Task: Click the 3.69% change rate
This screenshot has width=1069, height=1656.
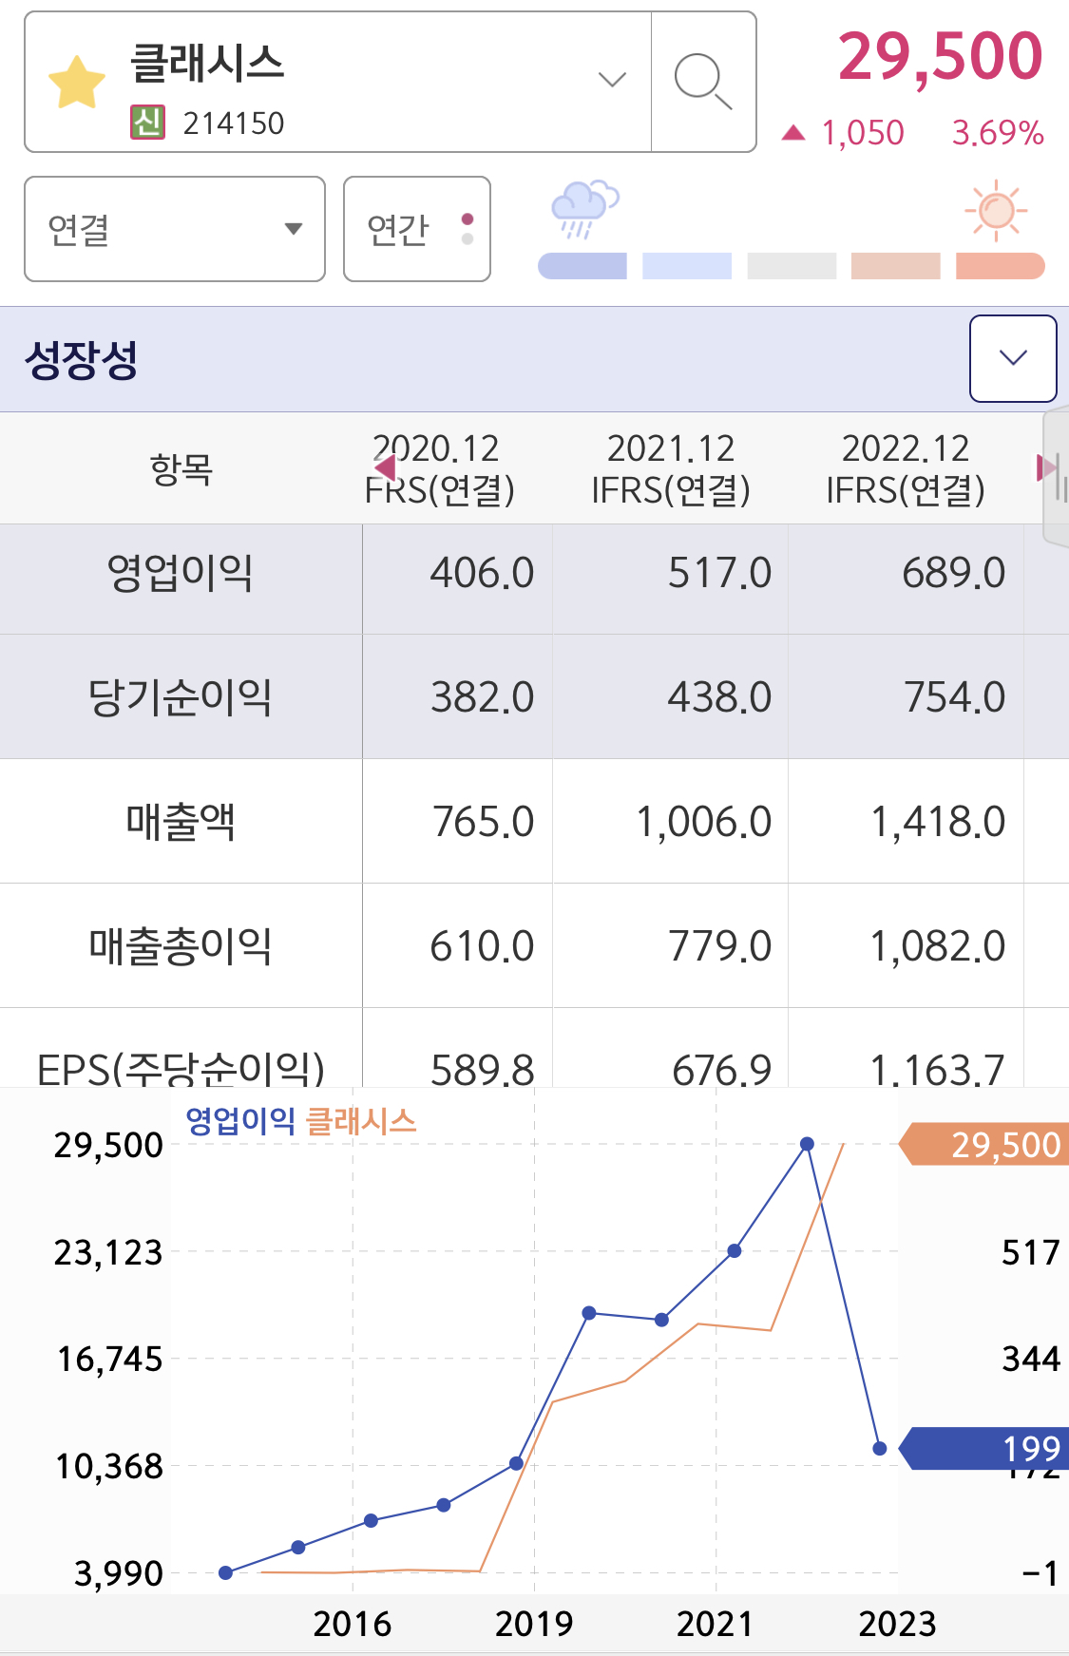Action: pyautogui.click(x=998, y=133)
